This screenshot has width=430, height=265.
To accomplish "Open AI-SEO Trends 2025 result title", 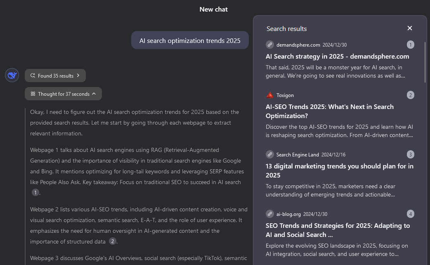I will pyautogui.click(x=330, y=111).
